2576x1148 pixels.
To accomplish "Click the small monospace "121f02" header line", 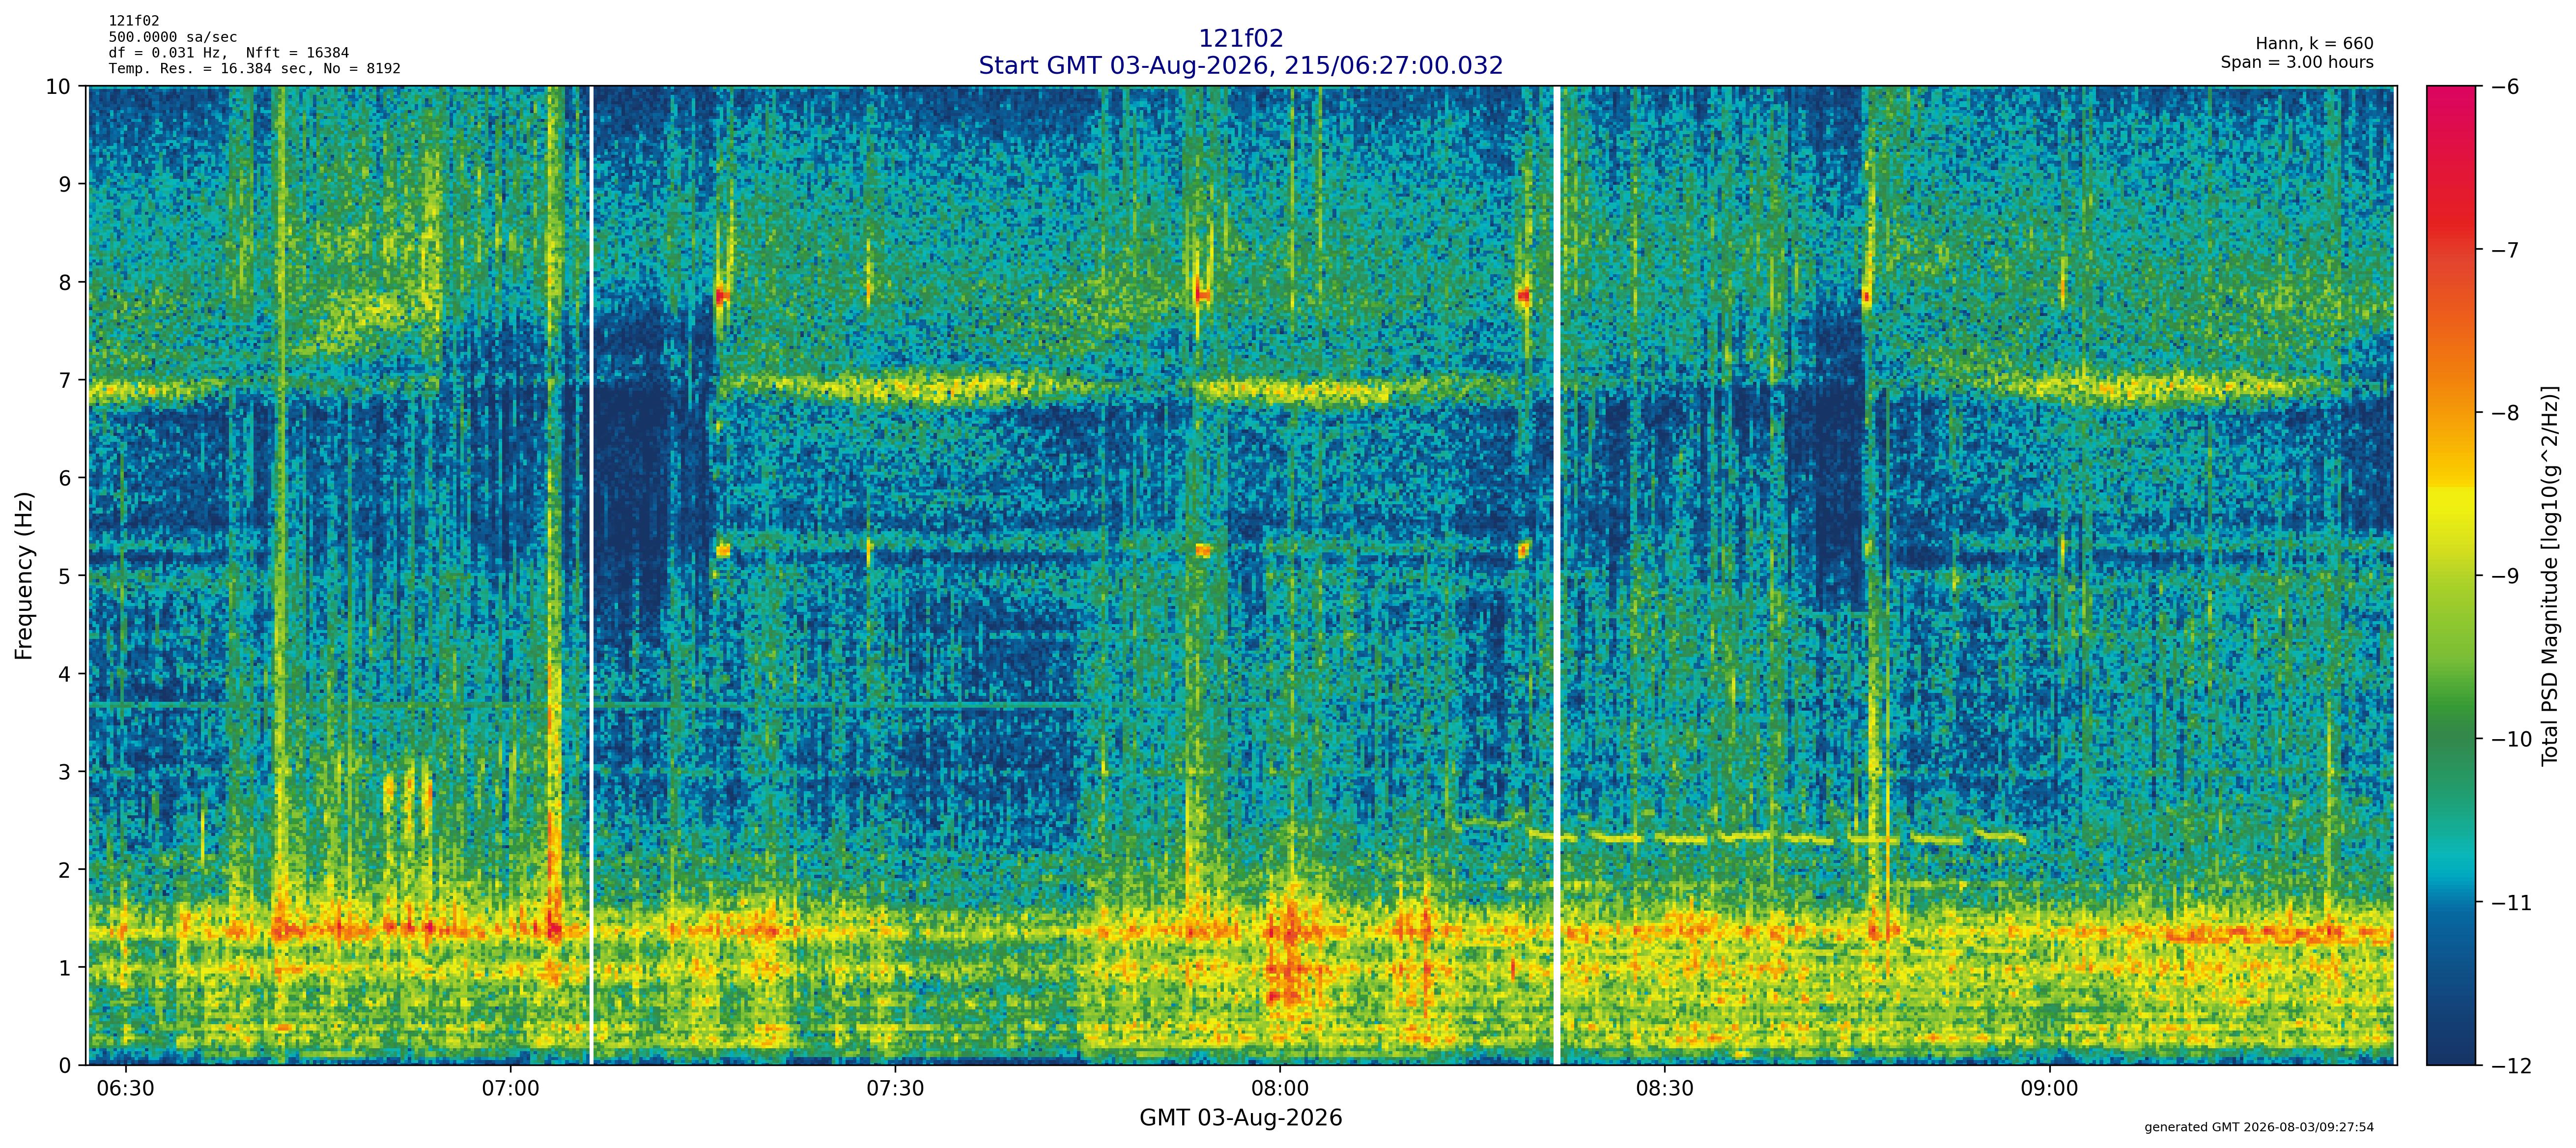I will [134, 21].
